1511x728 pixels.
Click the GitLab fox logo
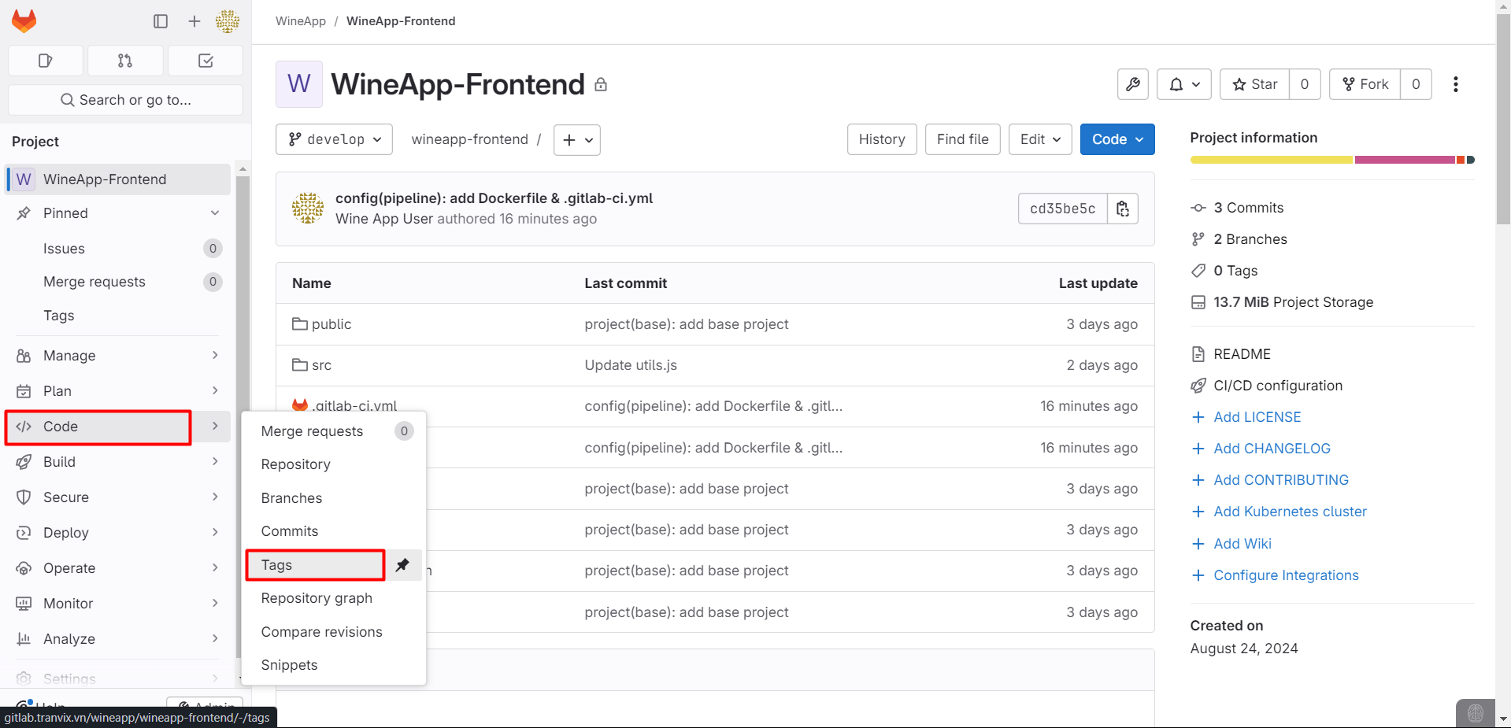pos(24,21)
